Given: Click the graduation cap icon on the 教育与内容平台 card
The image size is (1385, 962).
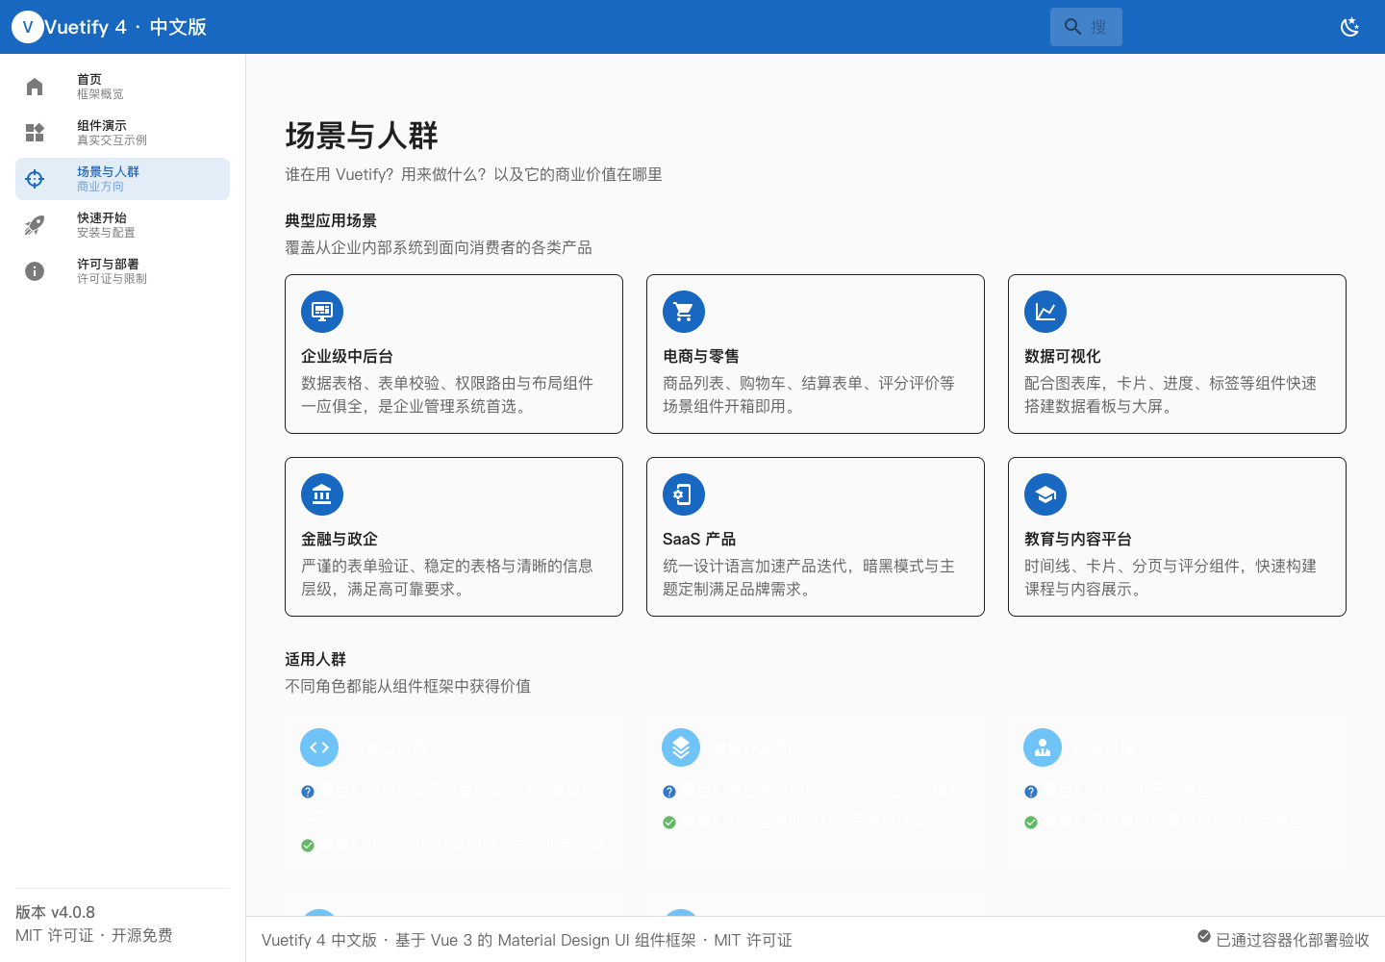Looking at the screenshot, I should [1045, 494].
